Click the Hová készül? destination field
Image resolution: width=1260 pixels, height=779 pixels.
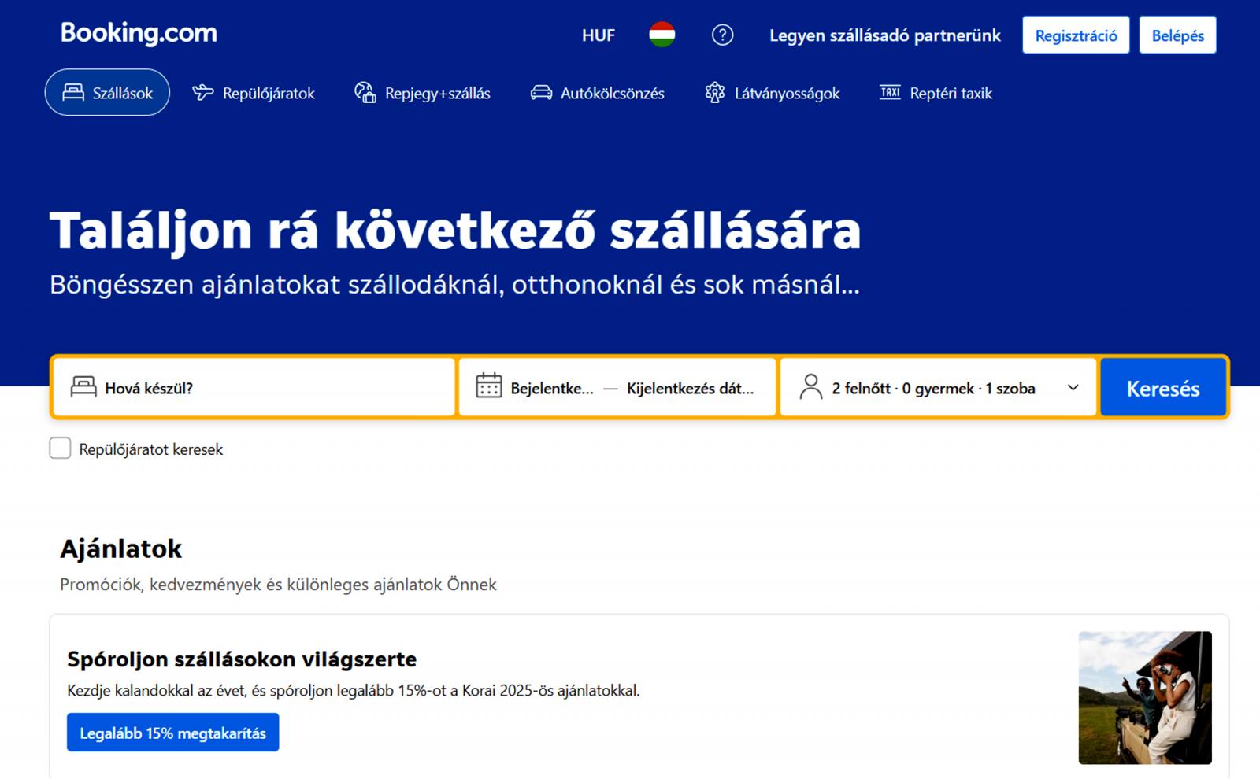pos(254,387)
